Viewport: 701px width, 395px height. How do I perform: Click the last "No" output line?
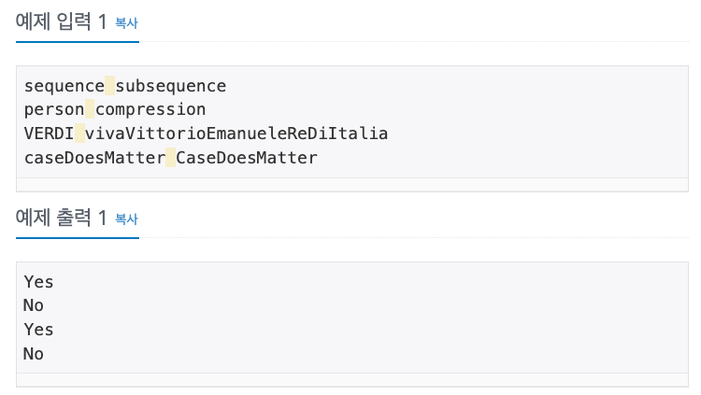[x=34, y=354]
